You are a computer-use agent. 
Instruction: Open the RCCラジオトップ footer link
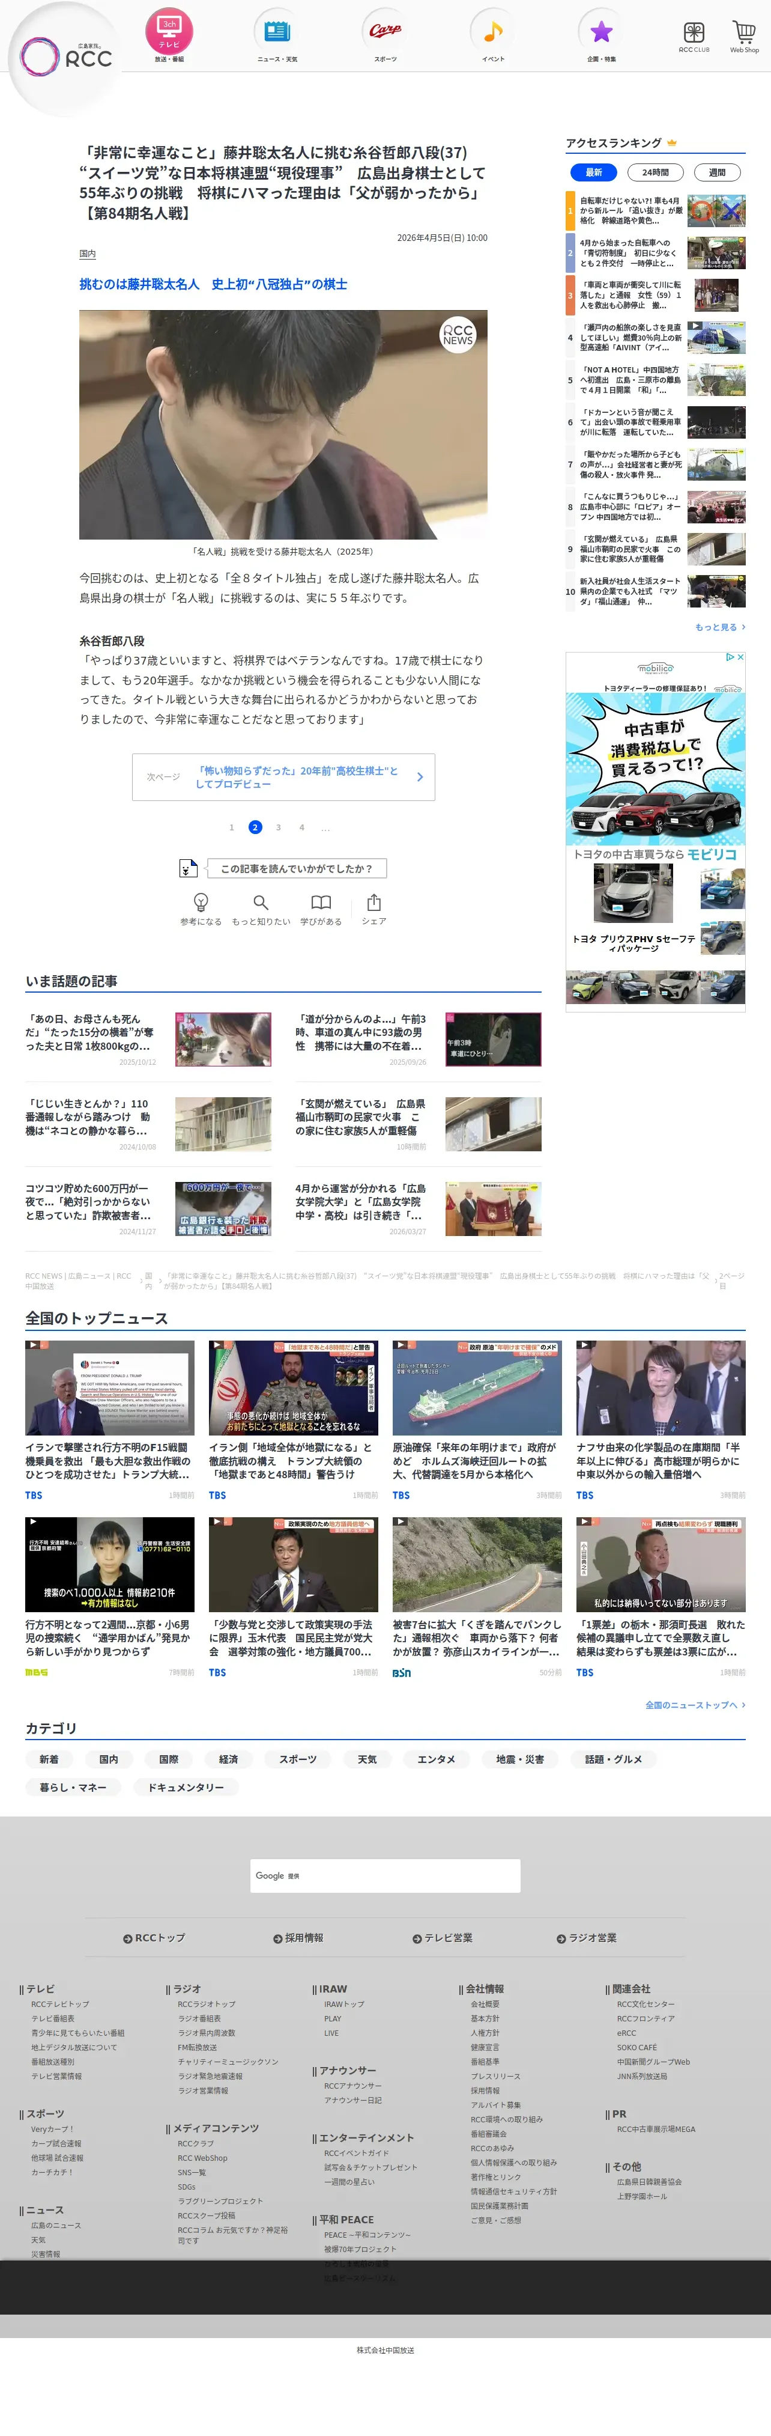207,2004
